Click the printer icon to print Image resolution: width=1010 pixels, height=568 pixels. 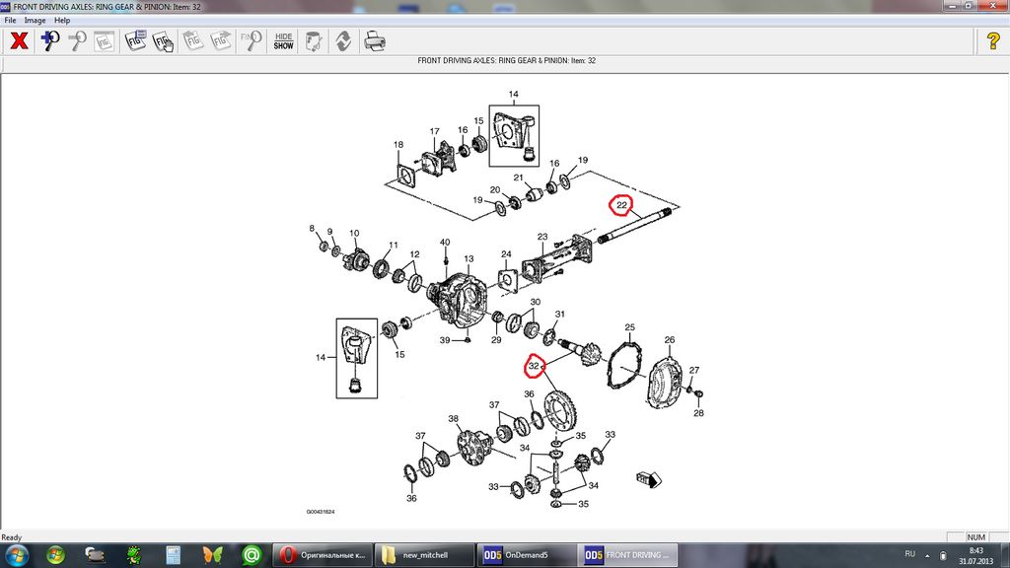pos(375,41)
